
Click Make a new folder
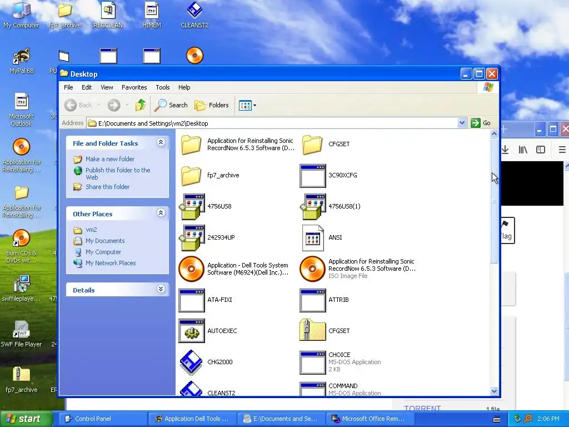click(x=109, y=159)
